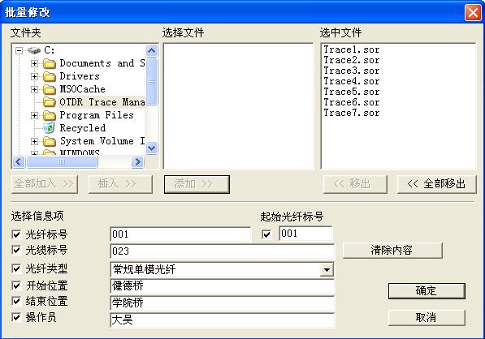Click the folder tree vertical scrollbar down arrow

point(152,148)
